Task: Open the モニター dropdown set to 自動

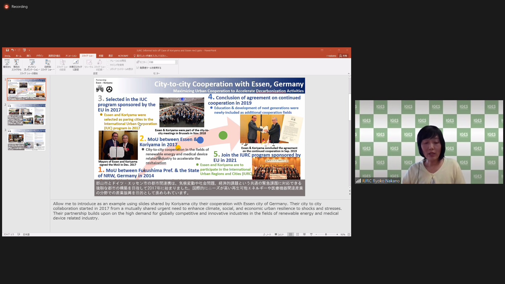Action: 176,62
